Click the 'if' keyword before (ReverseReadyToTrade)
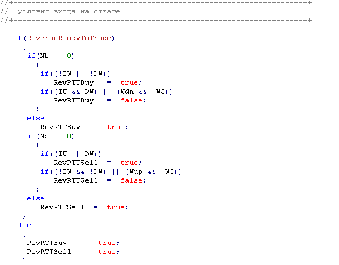 tap(18, 38)
